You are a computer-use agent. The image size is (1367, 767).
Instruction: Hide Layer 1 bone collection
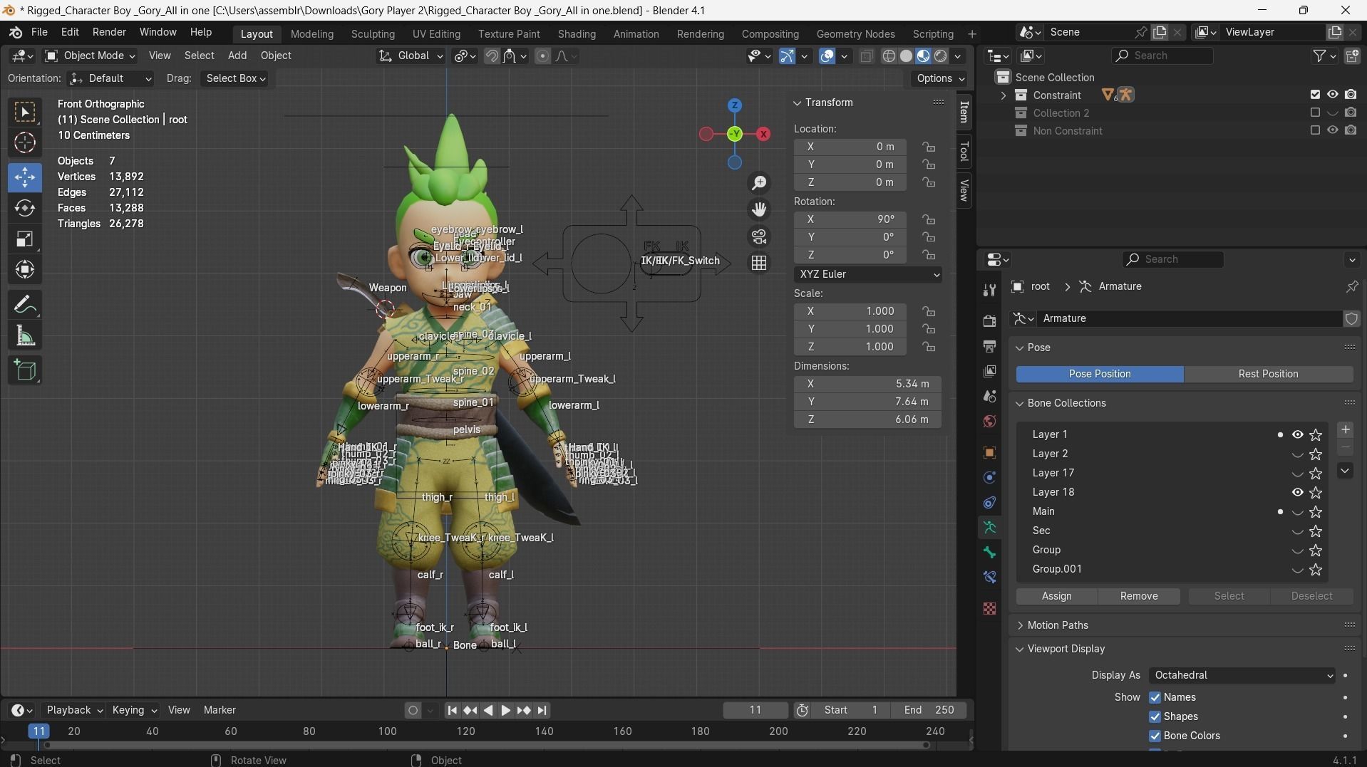click(x=1297, y=434)
